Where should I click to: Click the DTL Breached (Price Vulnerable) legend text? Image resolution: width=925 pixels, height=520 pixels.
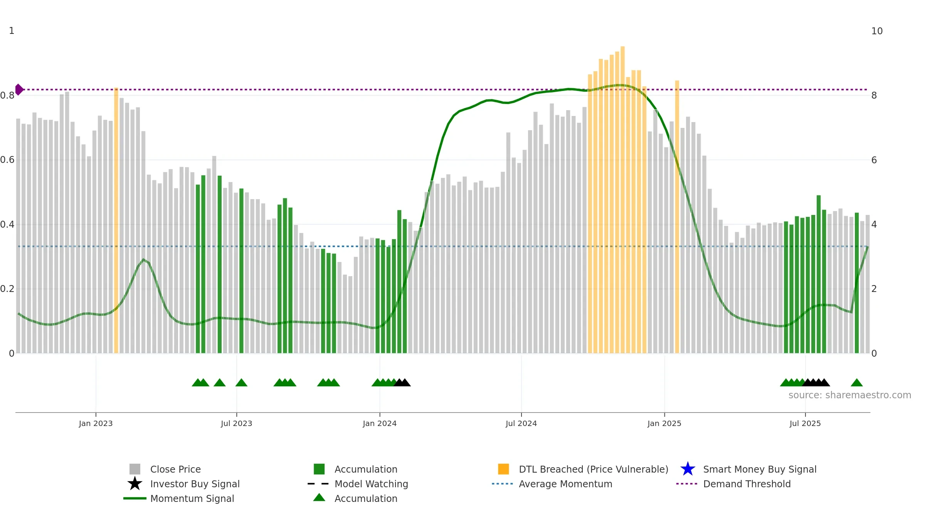coord(594,469)
